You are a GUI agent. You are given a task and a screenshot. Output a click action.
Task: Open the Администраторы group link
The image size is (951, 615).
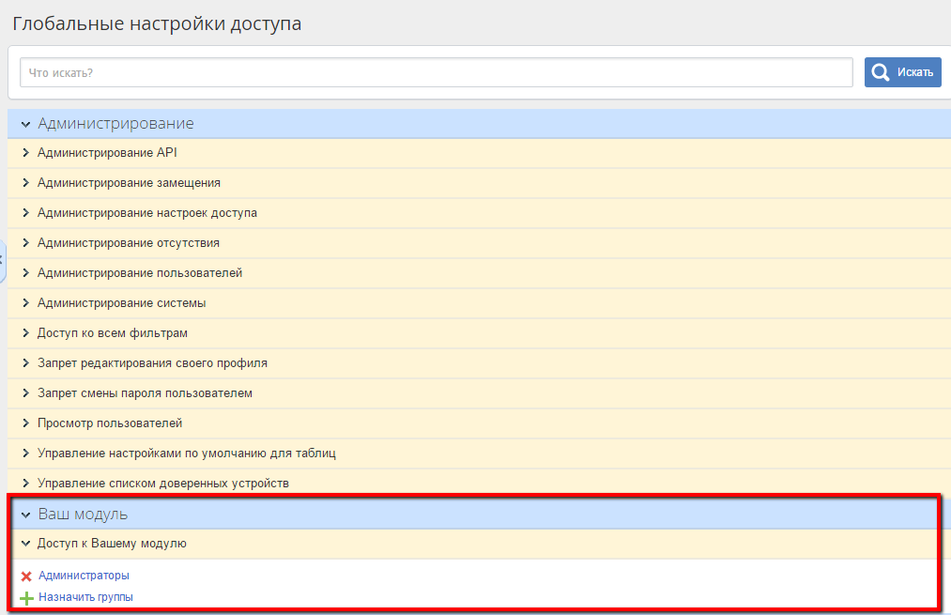point(84,576)
